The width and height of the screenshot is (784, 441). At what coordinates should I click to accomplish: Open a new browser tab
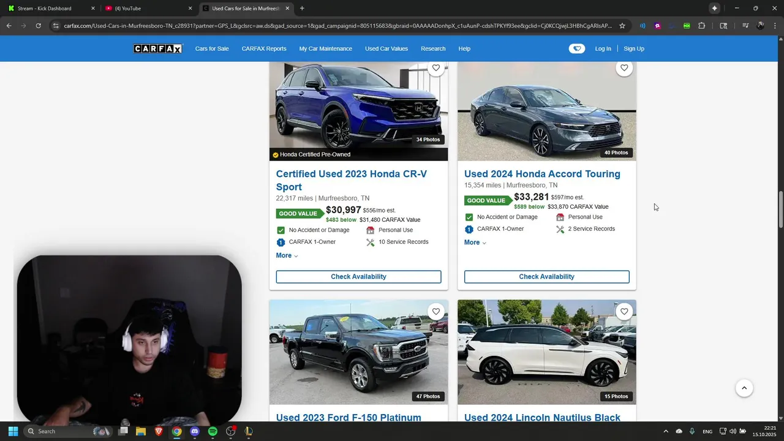[x=302, y=9]
